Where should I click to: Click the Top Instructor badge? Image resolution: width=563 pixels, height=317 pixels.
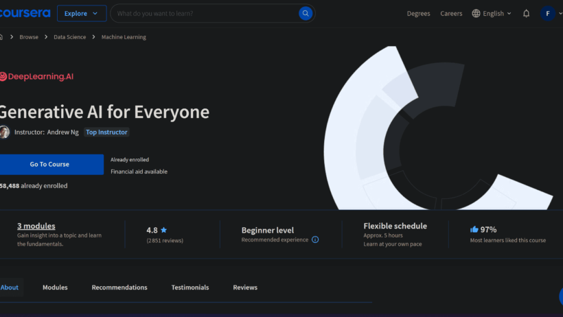106,132
